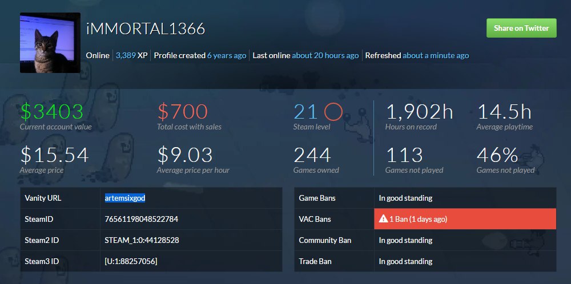The width and height of the screenshot is (571, 284).
Task: Click the 'about a minute ago' refreshed link
Action: [436, 56]
